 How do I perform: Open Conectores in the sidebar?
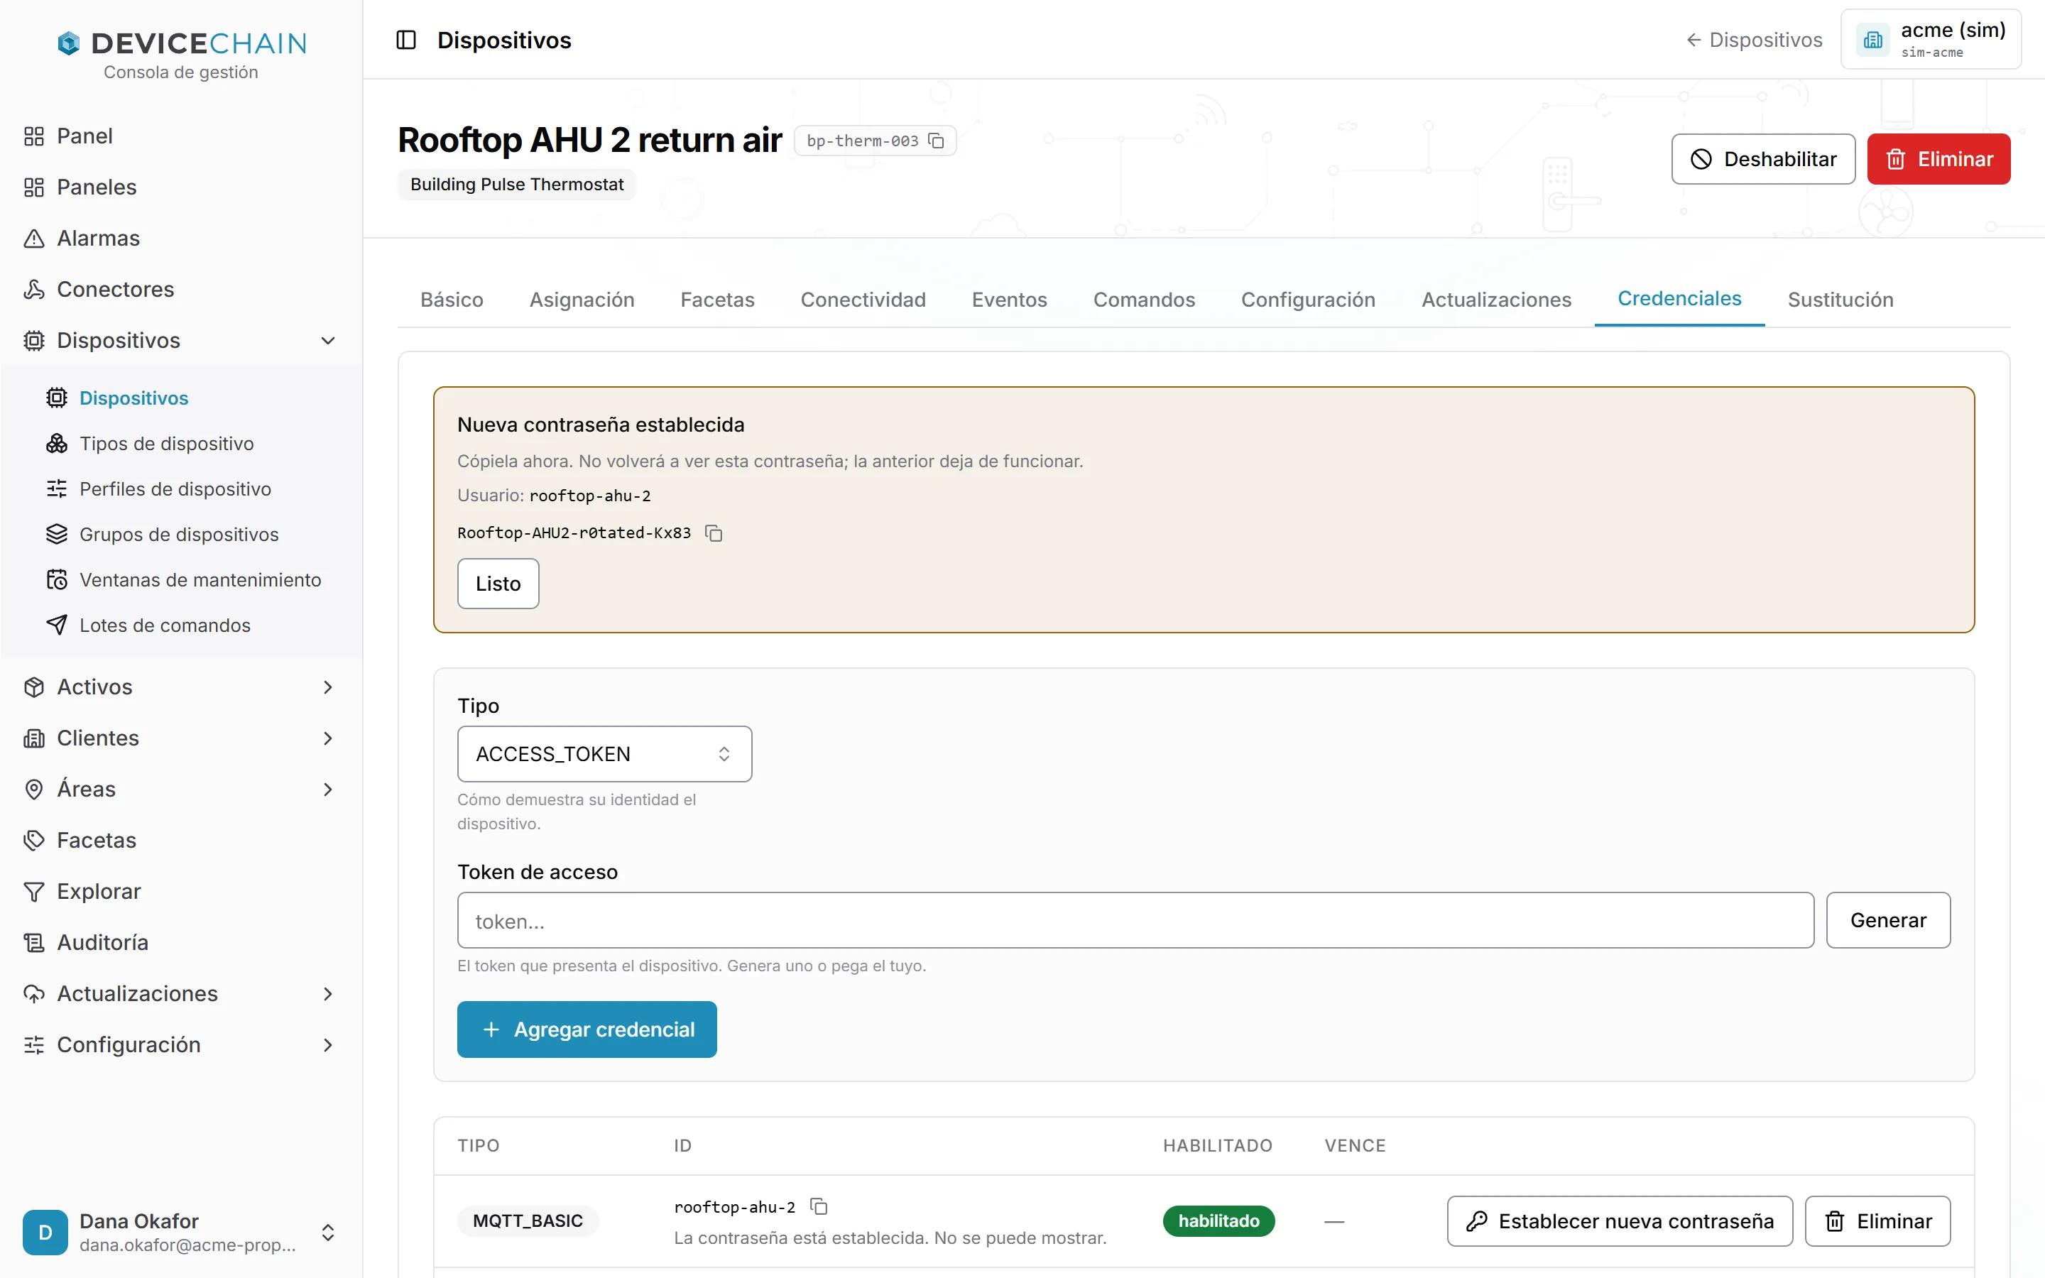[x=181, y=289]
